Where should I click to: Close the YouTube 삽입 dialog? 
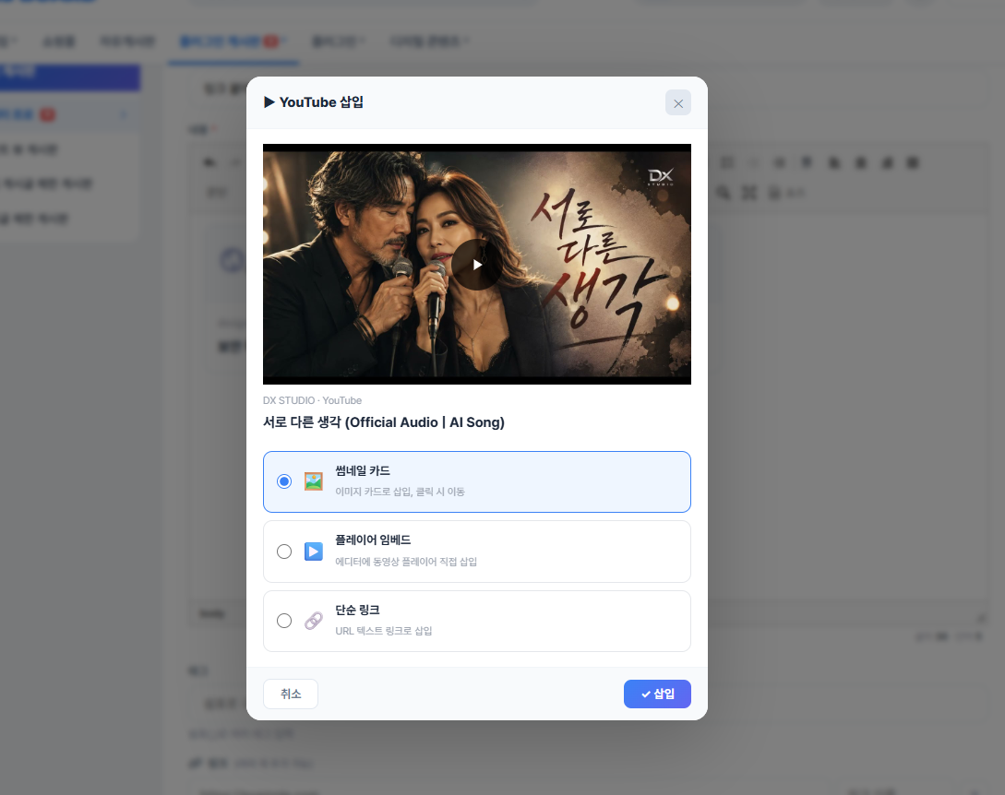(678, 103)
